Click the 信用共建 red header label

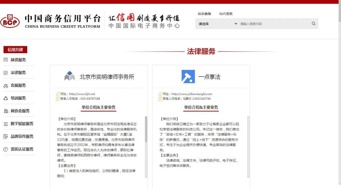click(15, 50)
